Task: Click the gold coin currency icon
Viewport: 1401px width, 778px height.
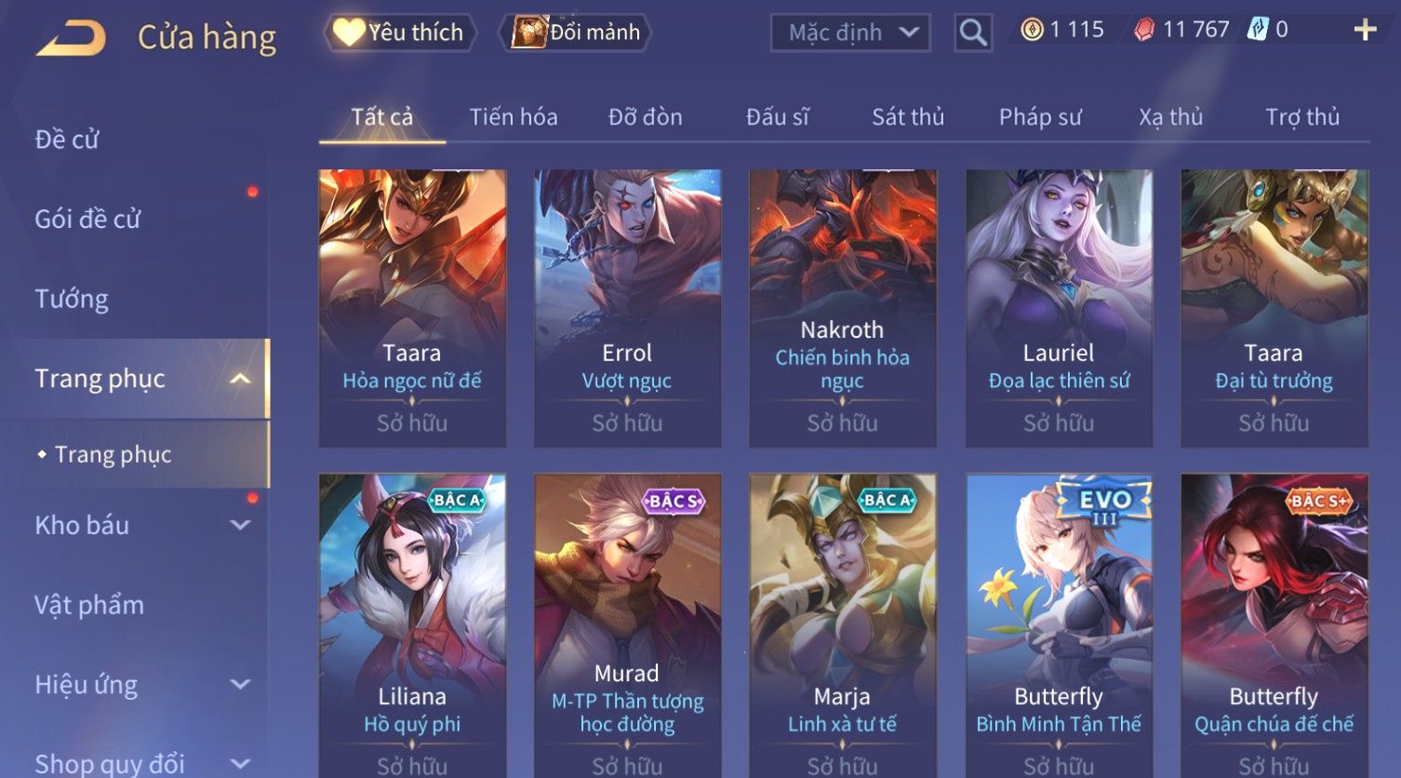Action: (x=1032, y=30)
